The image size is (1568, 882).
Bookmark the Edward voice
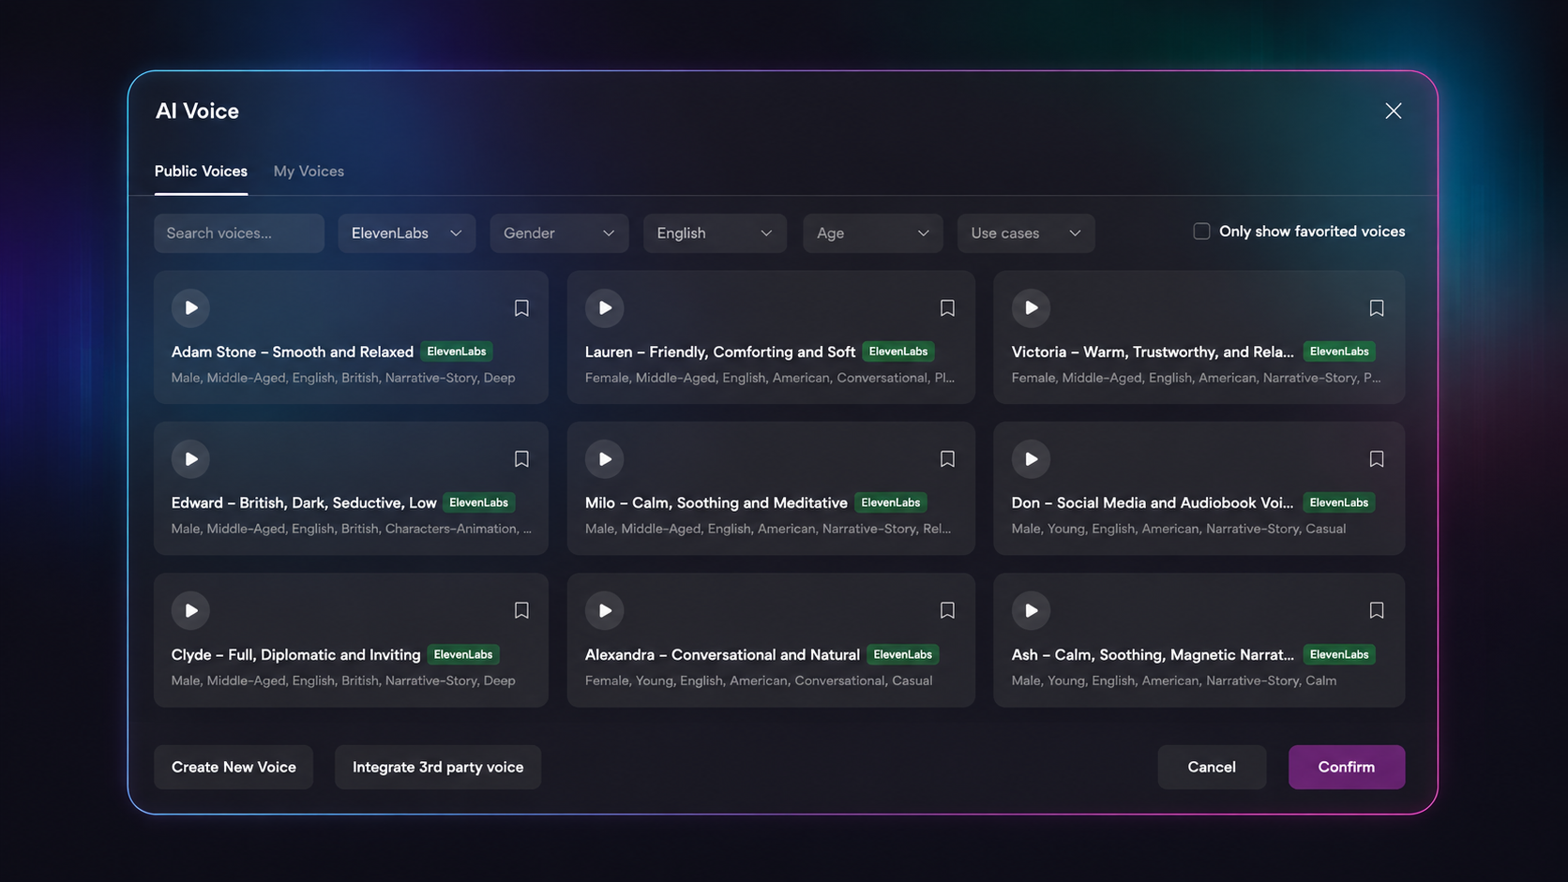click(x=521, y=459)
